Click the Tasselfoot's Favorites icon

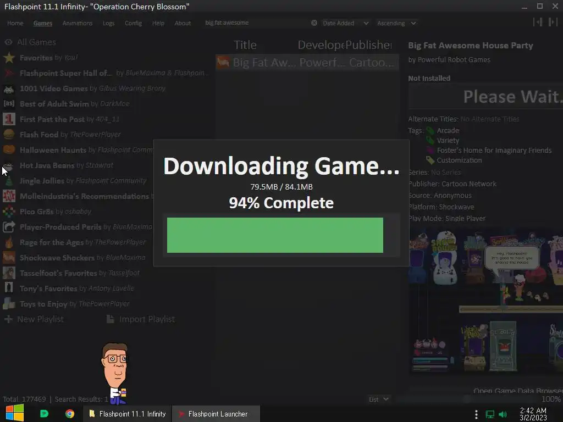[9, 273]
